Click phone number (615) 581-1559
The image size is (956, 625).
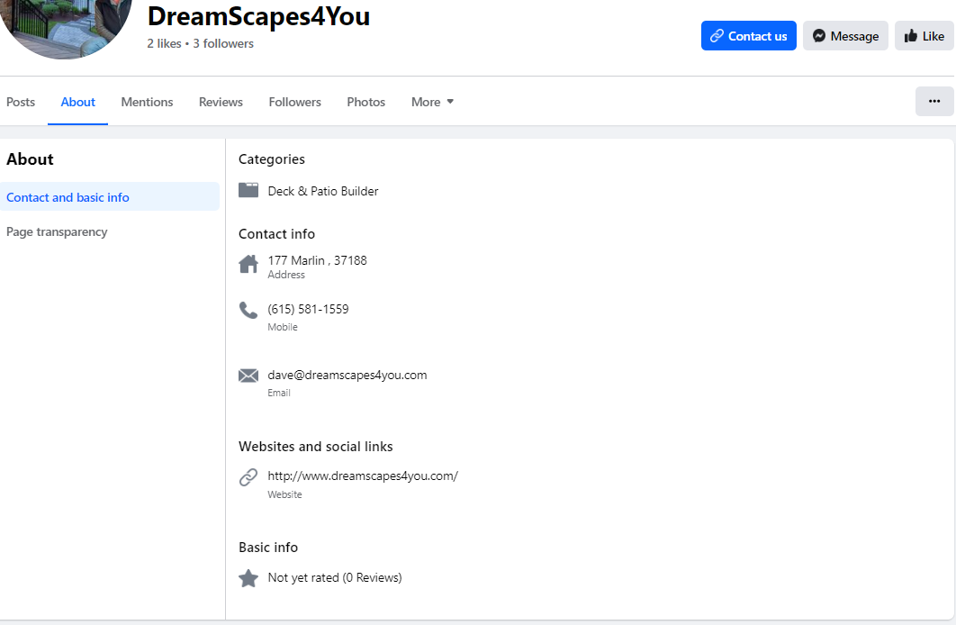308,309
